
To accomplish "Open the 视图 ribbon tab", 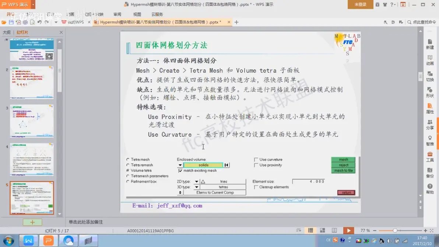I will click(137, 14).
